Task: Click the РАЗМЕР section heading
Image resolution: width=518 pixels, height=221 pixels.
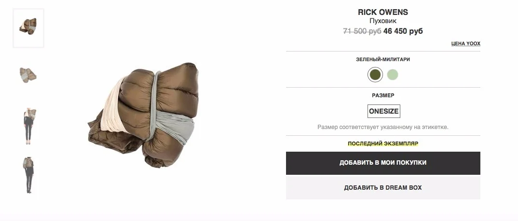Action: [383, 95]
